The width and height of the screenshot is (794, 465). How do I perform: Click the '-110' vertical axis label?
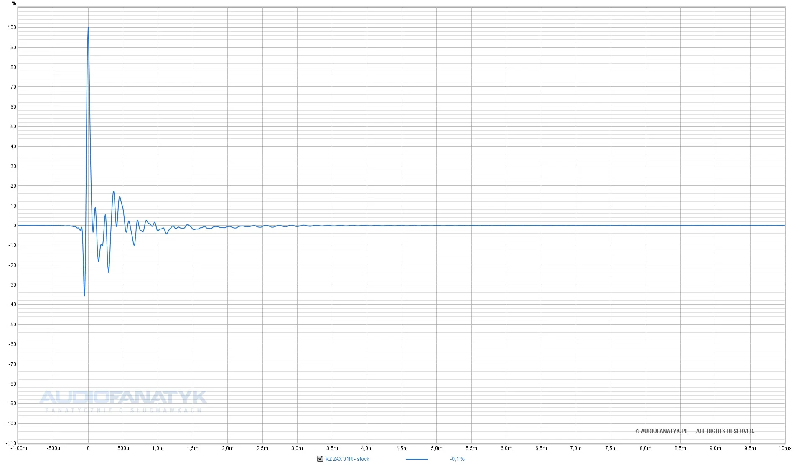click(x=11, y=443)
